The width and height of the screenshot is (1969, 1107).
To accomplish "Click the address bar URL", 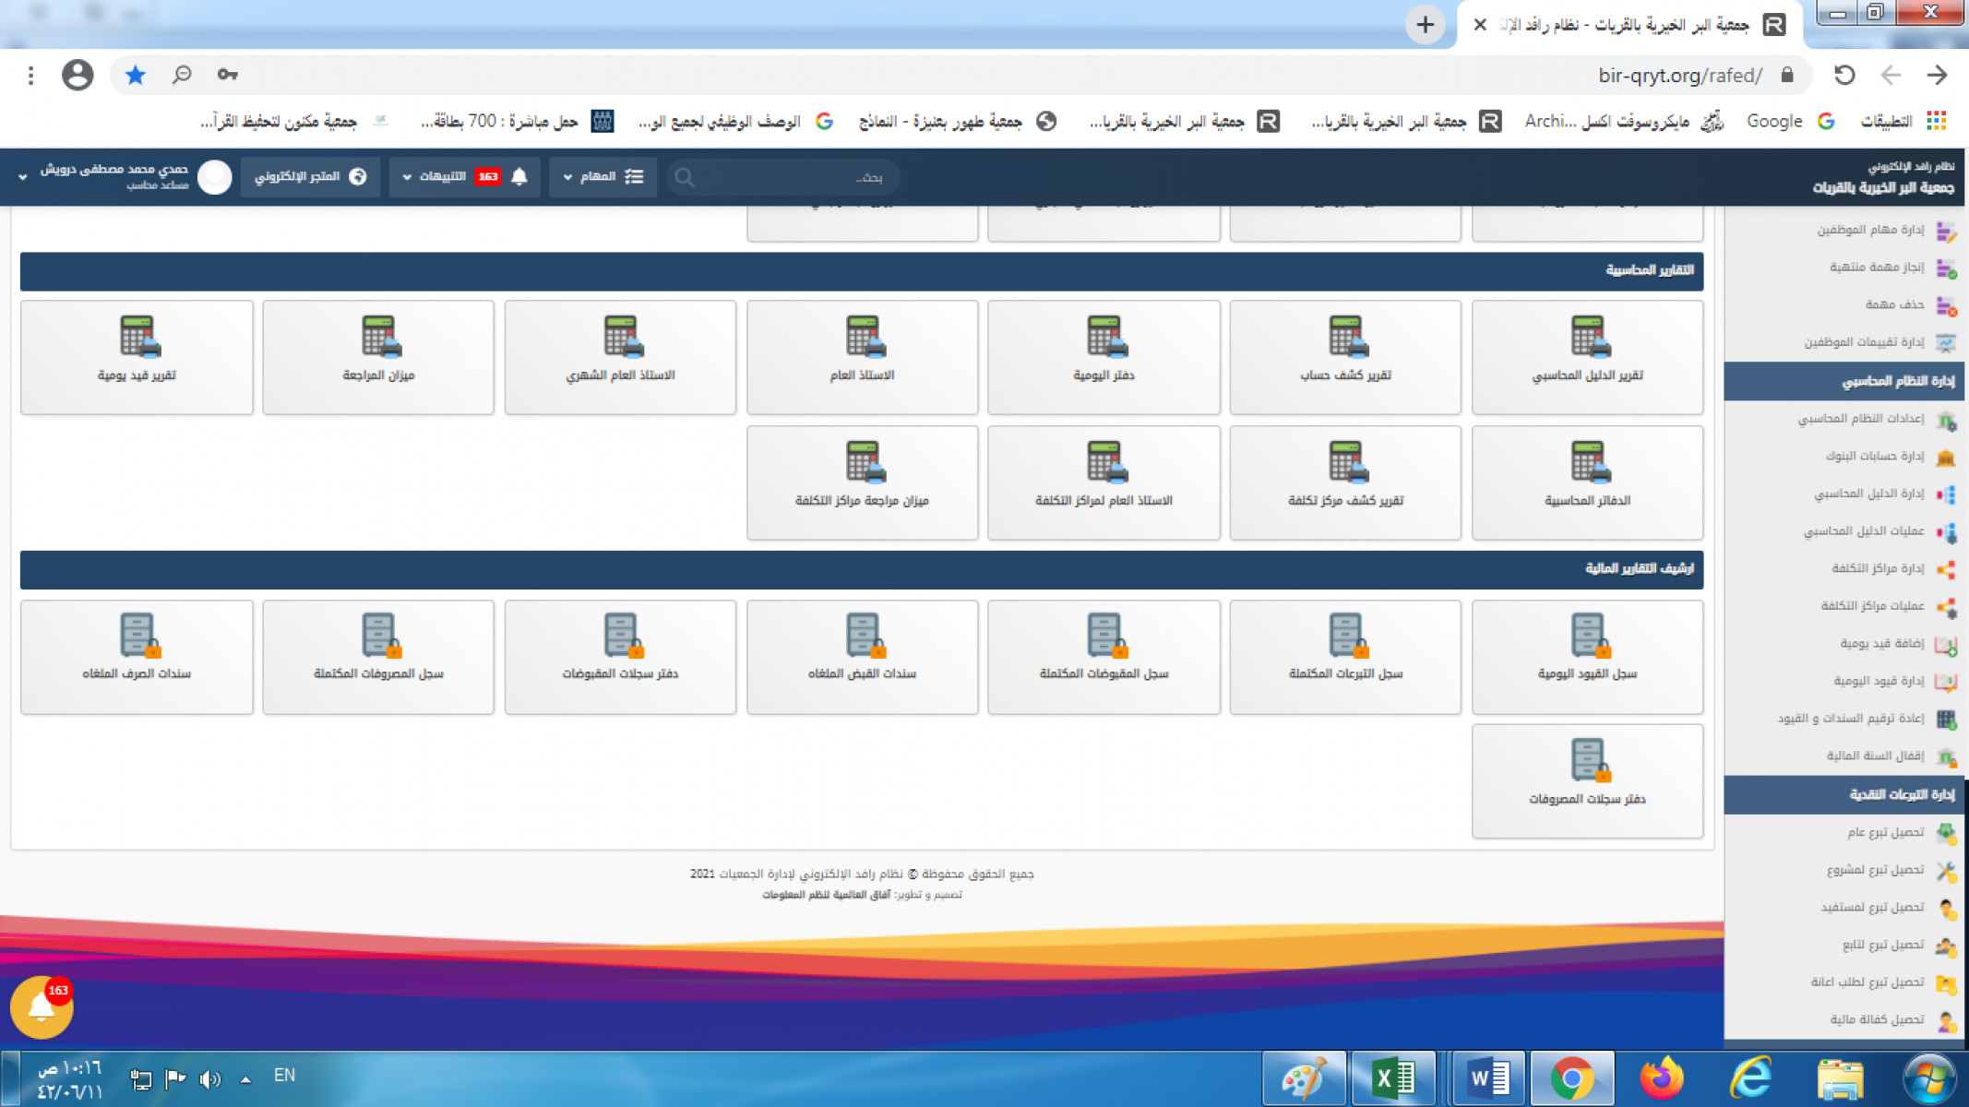I will click(1679, 75).
